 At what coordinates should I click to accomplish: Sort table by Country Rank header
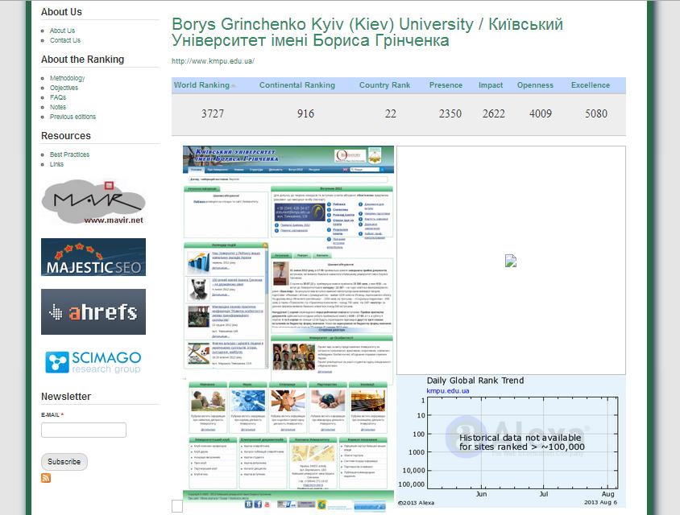384,85
